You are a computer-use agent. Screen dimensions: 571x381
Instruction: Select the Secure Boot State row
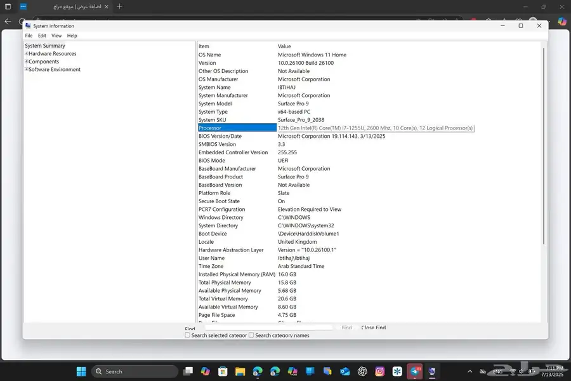coord(369,201)
